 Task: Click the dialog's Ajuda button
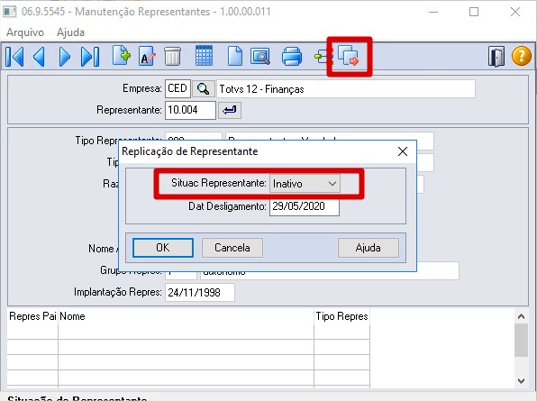(369, 248)
